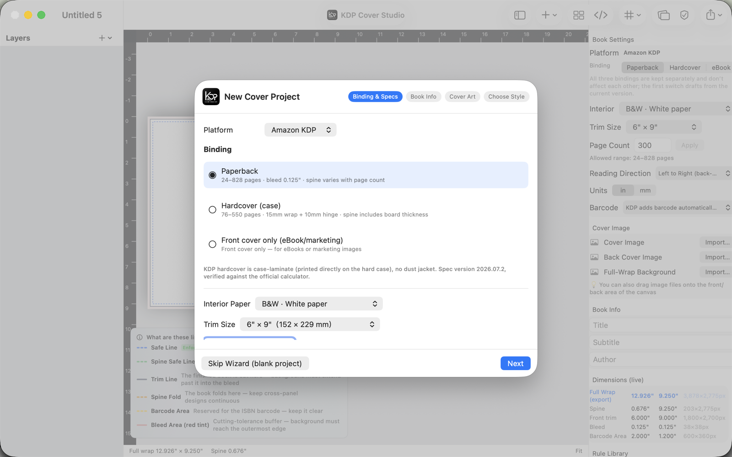Click the Author field
This screenshot has height=457, width=732.
661,360
